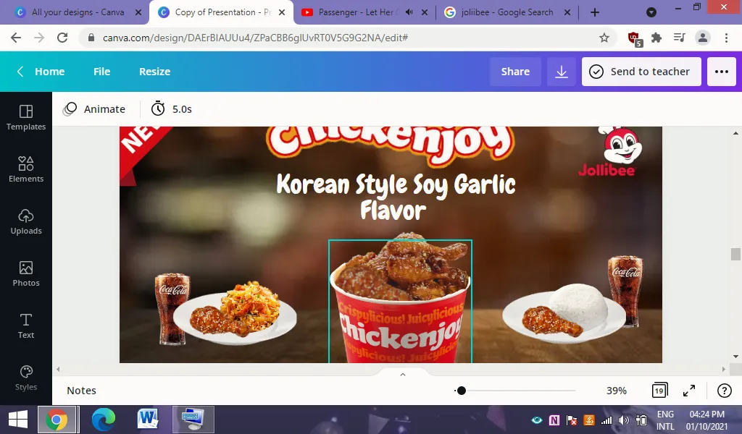
Task: Open the Extensions puzzle icon
Action: (x=656, y=38)
